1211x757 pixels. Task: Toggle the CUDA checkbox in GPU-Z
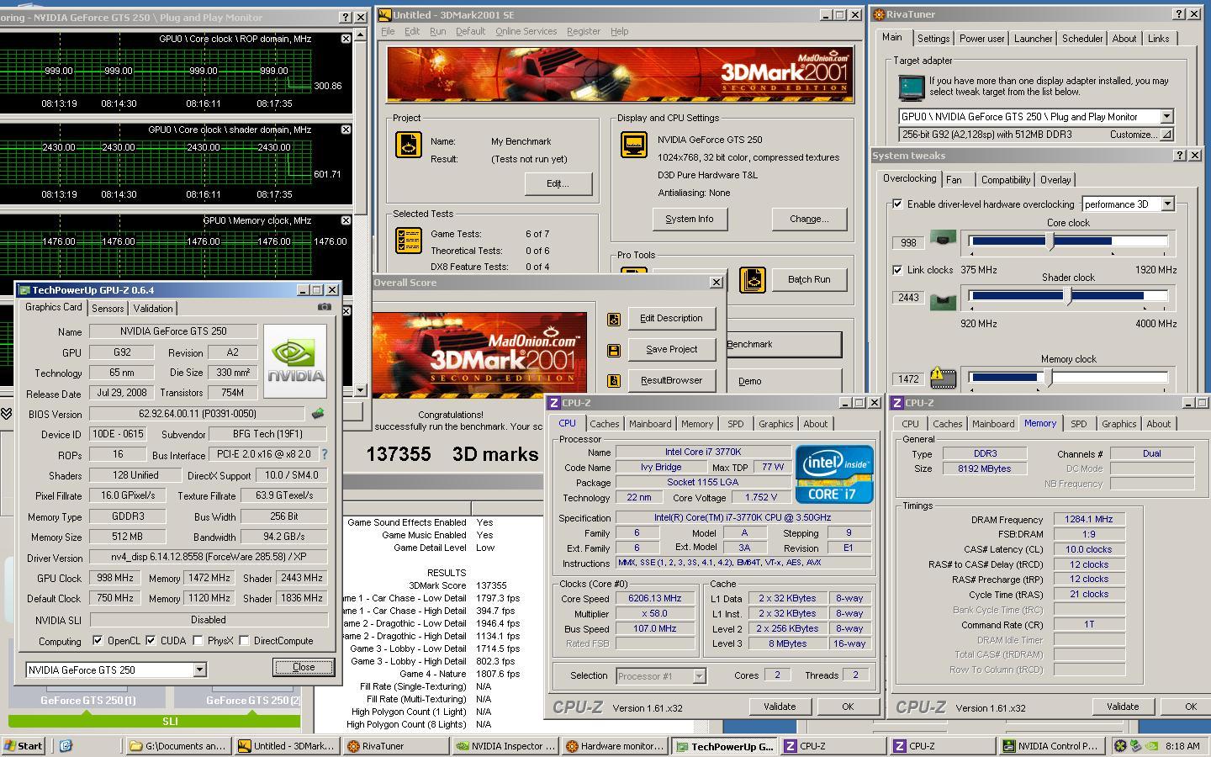pyautogui.click(x=151, y=641)
